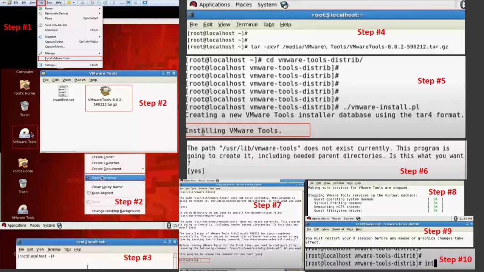
Task: Click full screen icon in VMware toolbar
Action: [129, 3]
